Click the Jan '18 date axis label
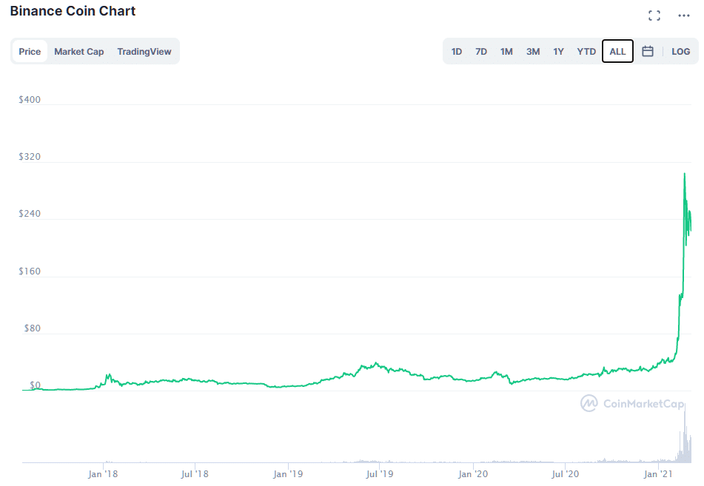The width and height of the screenshot is (704, 486). click(103, 474)
